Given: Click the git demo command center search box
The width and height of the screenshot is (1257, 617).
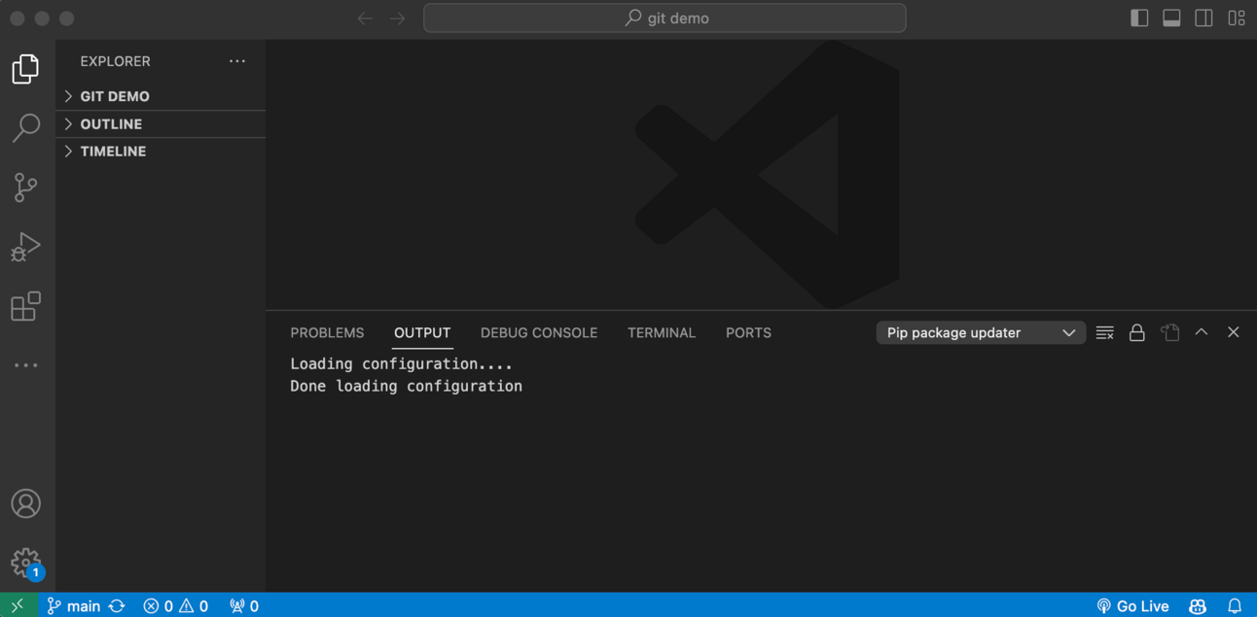Looking at the screenshot, I should pyautogui.click(x=664, y=17).
